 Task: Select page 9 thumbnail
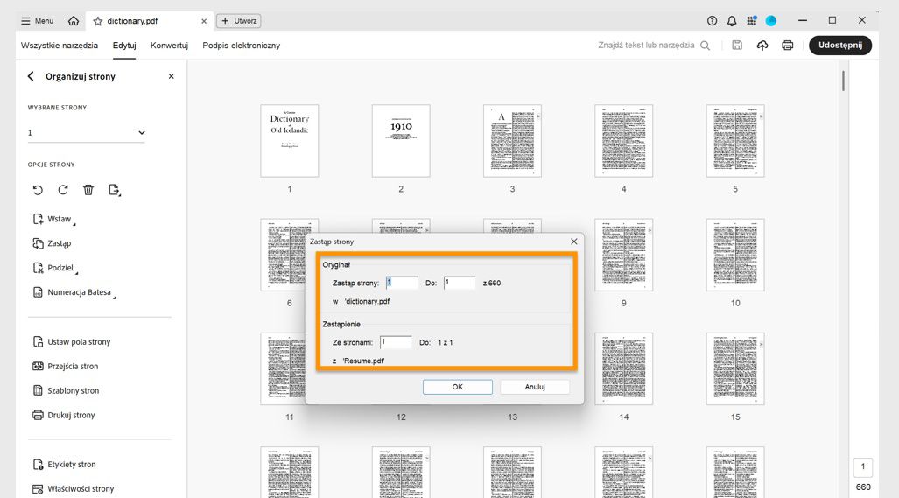coord(624,255)
